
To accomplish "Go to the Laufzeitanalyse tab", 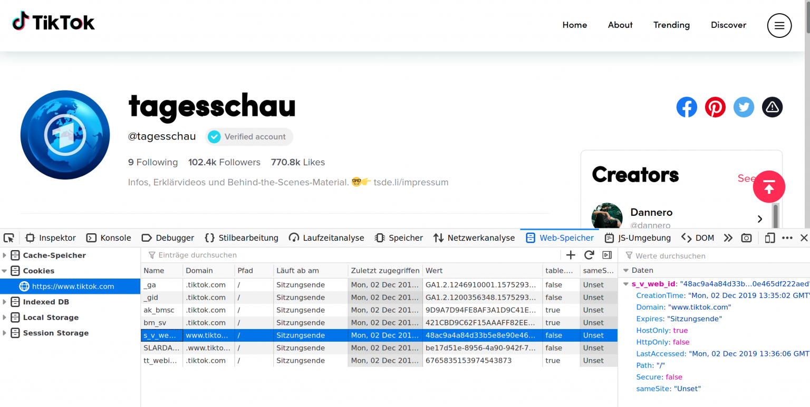I will (326, 237).
